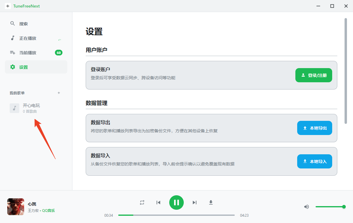The width and height of the screenshot is (353, 223).
Task: Click the 本地导入 import button
Action: 314,161
